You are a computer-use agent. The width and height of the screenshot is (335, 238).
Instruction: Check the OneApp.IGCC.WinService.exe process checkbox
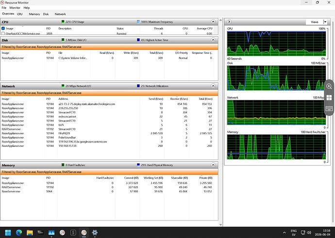(x=3, y=33)
